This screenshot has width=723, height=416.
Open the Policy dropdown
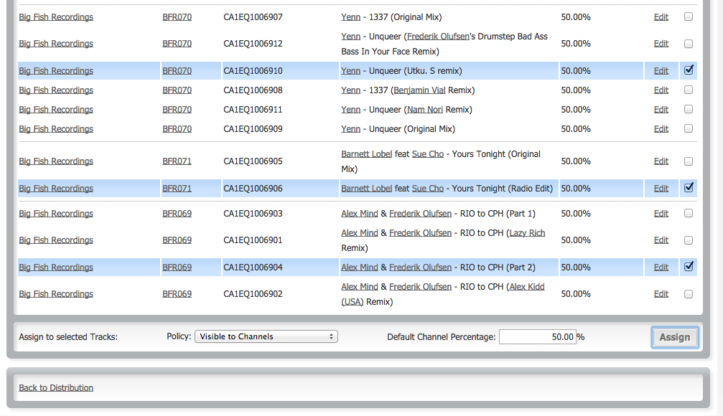(x=266, y=336)
